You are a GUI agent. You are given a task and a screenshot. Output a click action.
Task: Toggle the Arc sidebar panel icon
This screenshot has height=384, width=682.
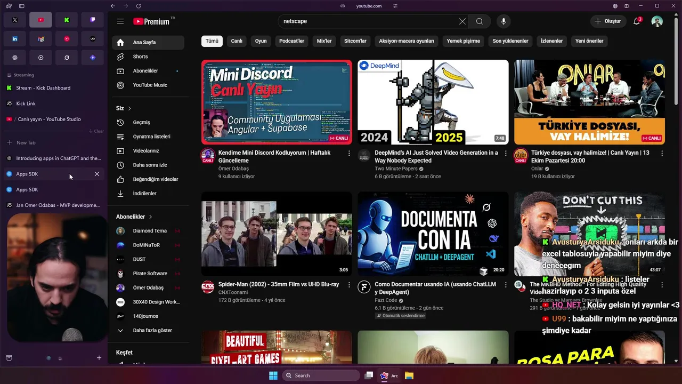[x=22, y=6]
